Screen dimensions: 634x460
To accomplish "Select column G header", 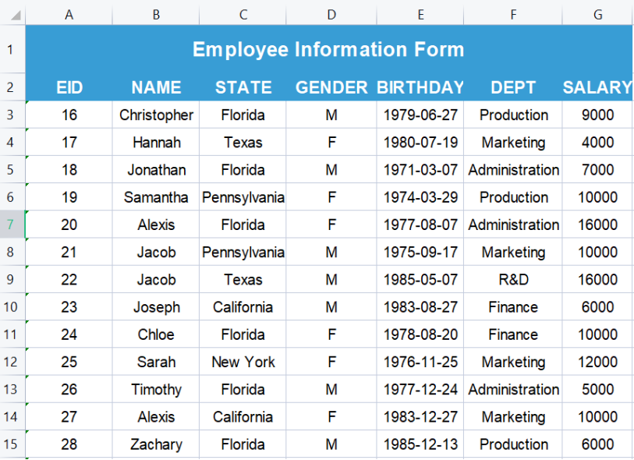I will [x=597, y=15].
